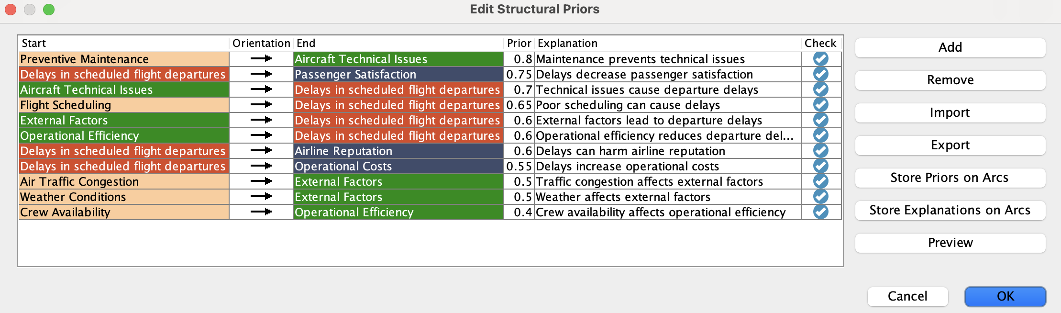The image size is (1061, 313).
Task: Click orientation arrow in External Factors start row
Action: coord(261,120)
